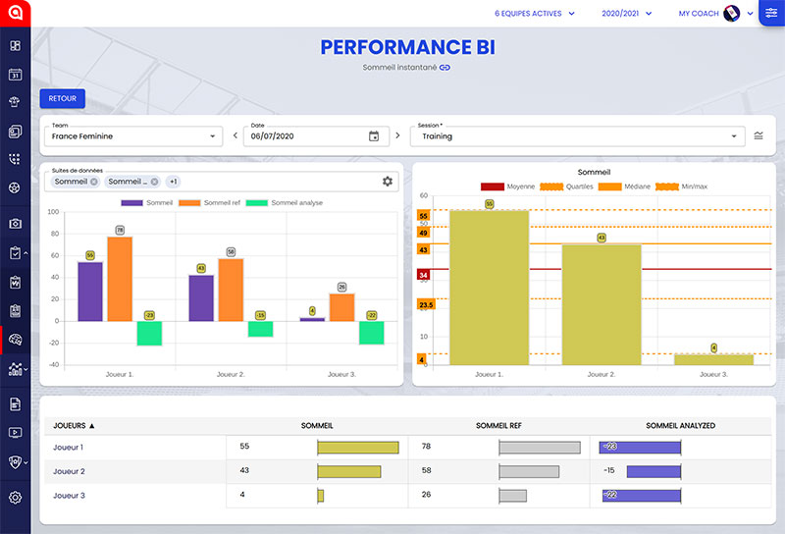This screenshot has height=534, width=785.
Task: Open the My Coach user menu
Action: click(715, 14)
